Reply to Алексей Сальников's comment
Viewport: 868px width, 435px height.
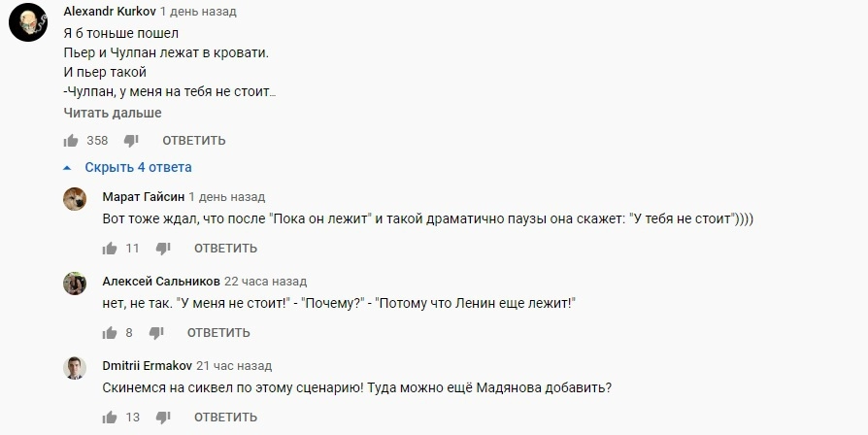(x=218, y=332)
